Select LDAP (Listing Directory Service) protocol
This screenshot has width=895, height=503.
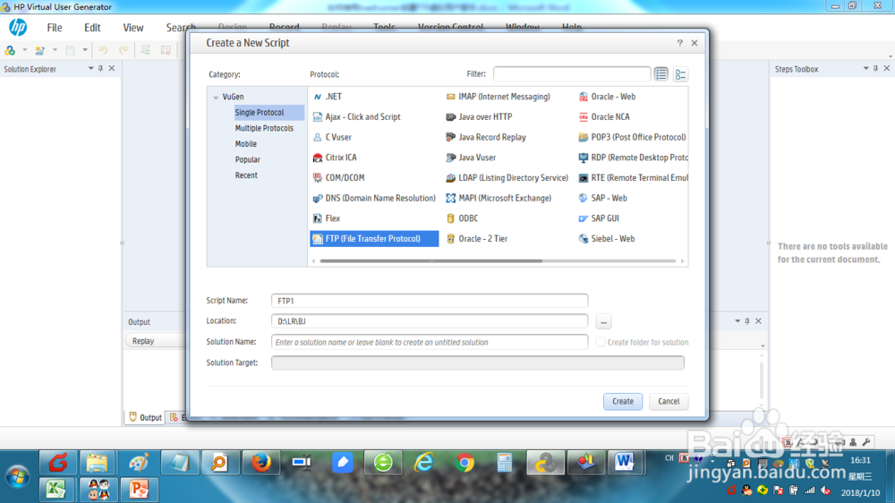[x=507, y=177]
